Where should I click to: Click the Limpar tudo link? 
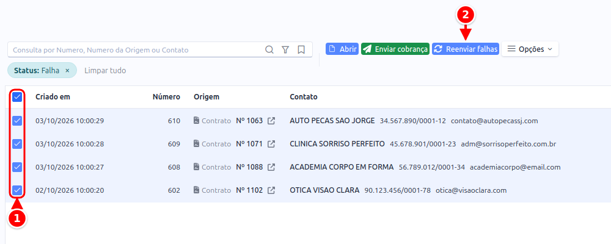(105, 70)
